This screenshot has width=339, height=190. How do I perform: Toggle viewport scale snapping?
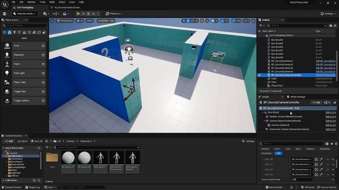[234, 21]
